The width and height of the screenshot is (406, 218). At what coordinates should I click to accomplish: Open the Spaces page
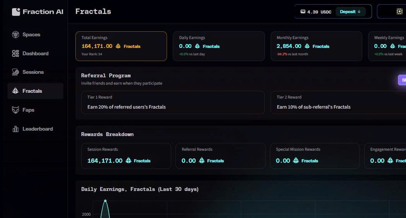[36, 34]
